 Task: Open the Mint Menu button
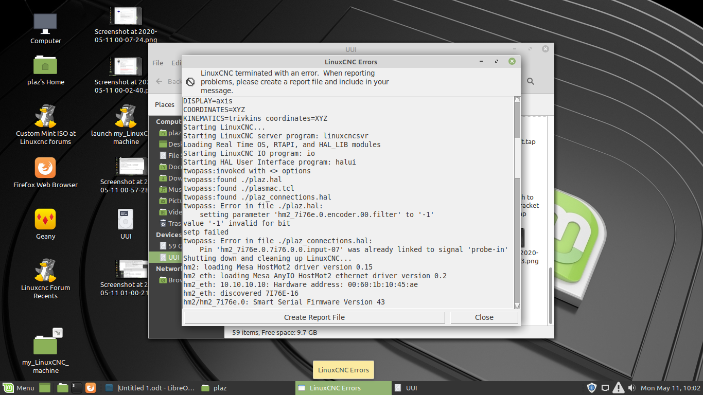pos(19,388)
